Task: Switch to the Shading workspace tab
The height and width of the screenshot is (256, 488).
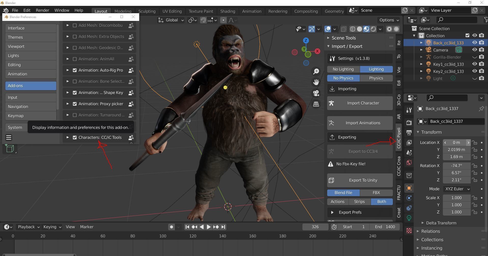Action: (227, 11)
